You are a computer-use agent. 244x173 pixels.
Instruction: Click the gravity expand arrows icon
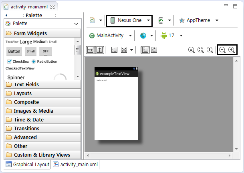click(124, 50)
